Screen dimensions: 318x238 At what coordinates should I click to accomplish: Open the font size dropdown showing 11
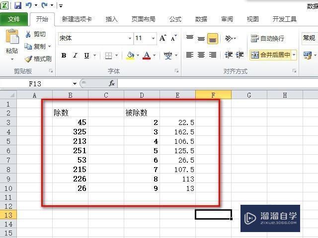pos(153,38)
